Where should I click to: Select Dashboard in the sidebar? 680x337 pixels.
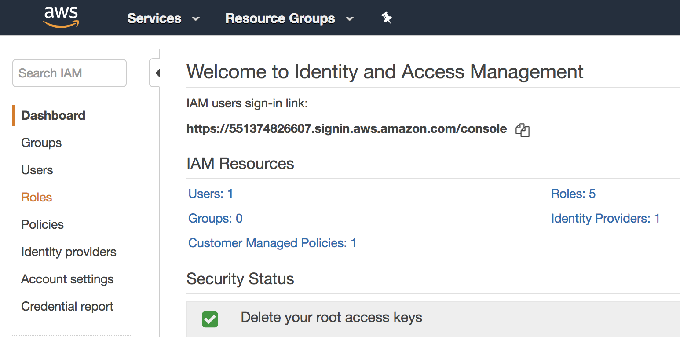pyautogui.click(x=53, y=115)
